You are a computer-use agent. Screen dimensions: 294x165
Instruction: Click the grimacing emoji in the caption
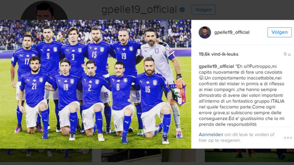click(201, 78)
